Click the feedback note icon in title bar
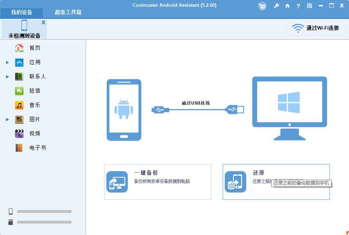The width and height of the screenshot is (349, 235). pyautogui.click(x=310, y=6)
